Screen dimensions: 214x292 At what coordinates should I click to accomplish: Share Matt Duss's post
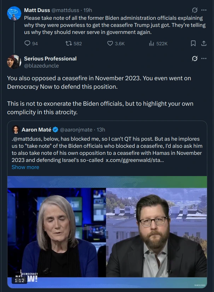pos(204,43)
